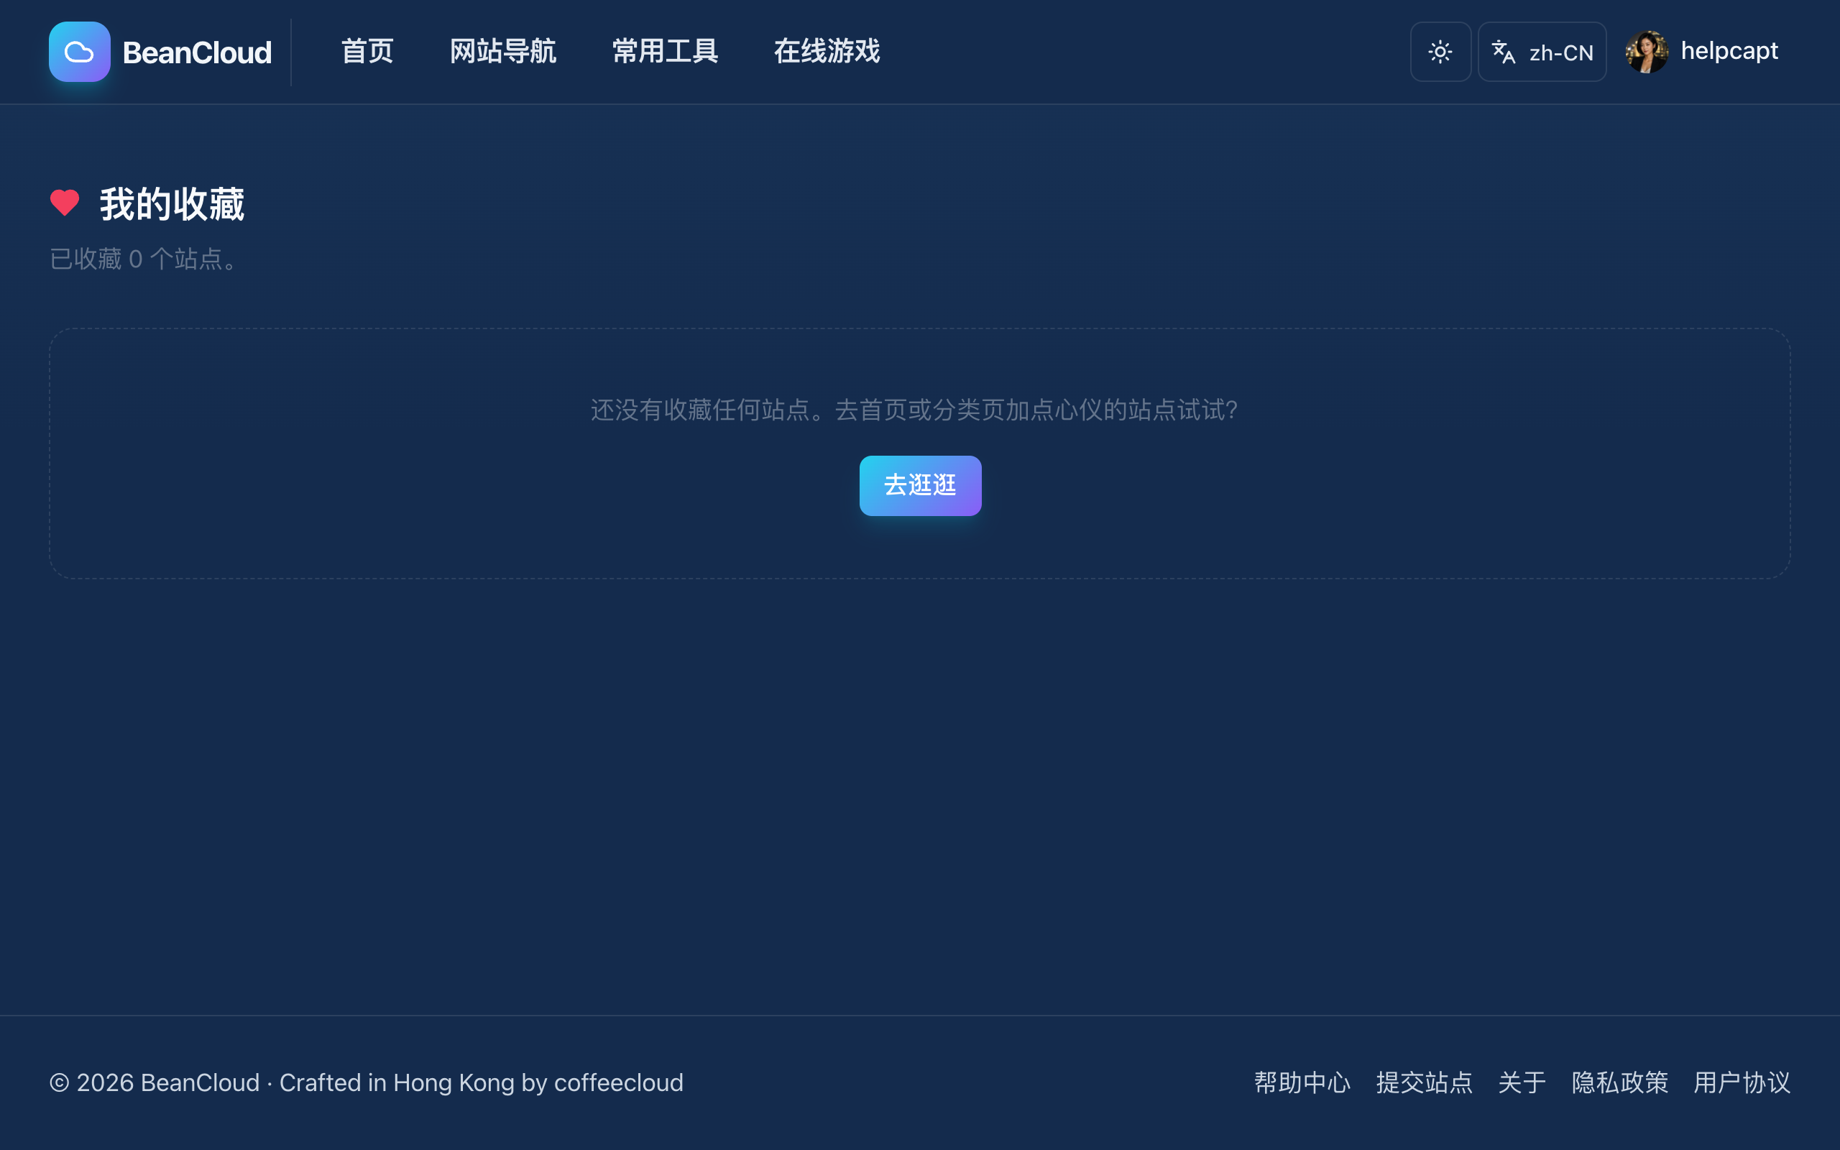Click the 我的收藏 page heading
The width and height of the screenshot is (1840, 1150).
click(172, 204)
